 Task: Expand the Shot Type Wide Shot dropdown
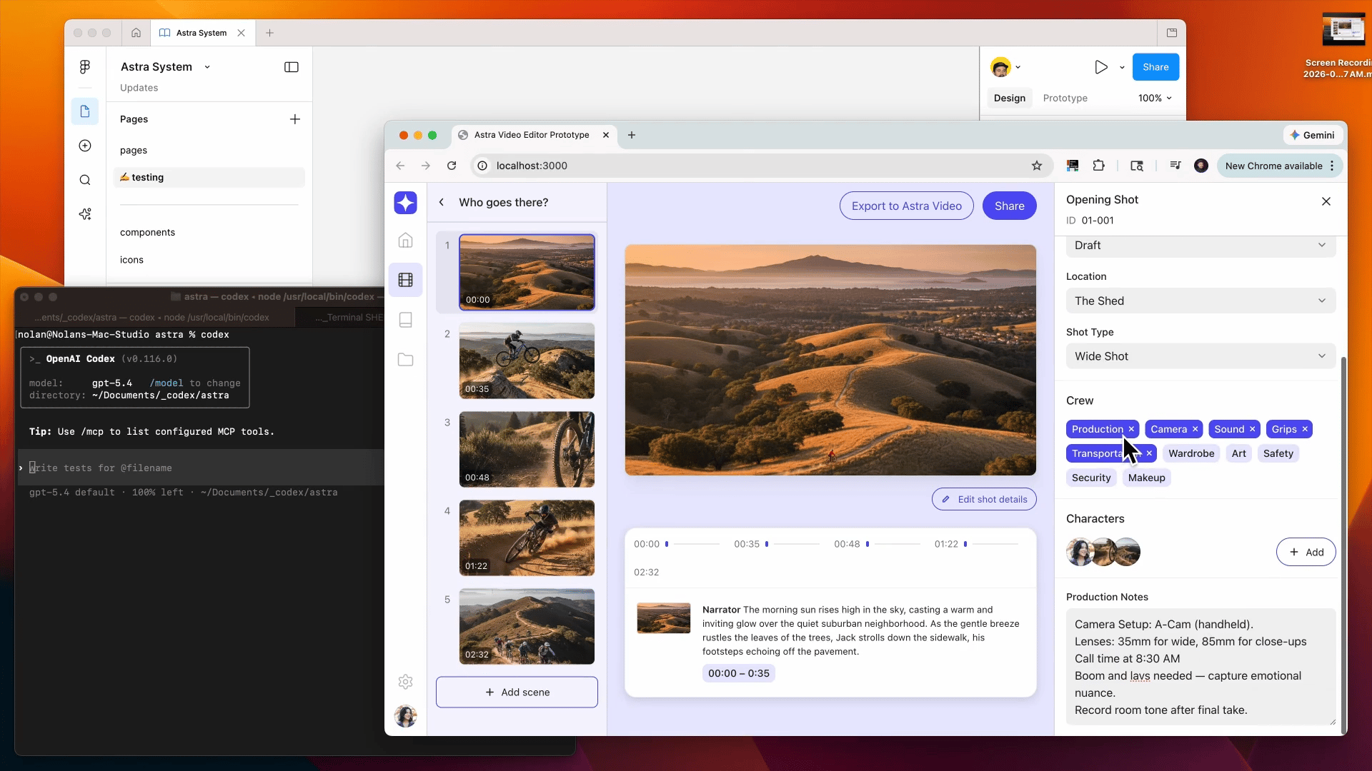tap(1200, 356)
